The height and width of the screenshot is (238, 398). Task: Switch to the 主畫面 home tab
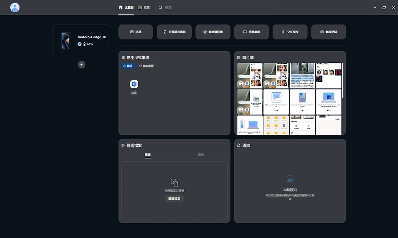coord(126,7)
